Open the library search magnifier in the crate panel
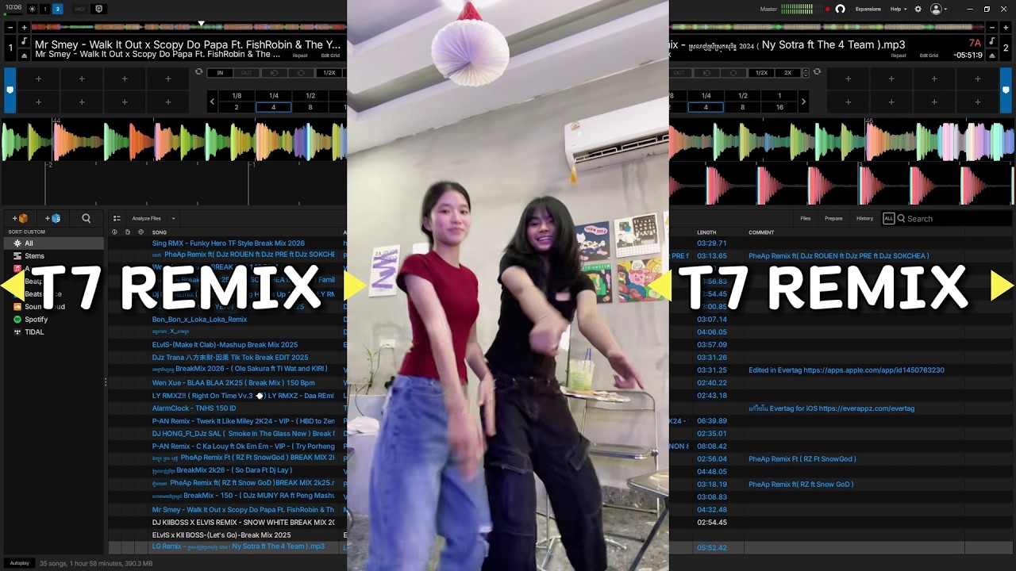Screen dimensions: 1016x571 coord(87,218)
